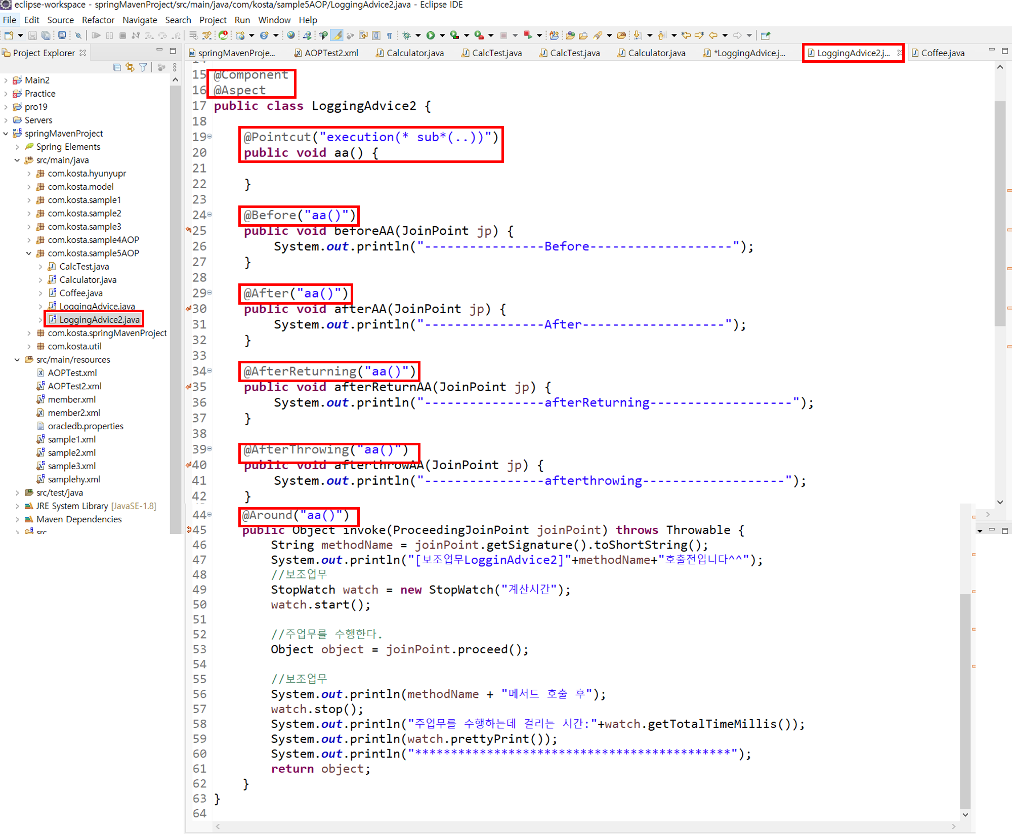Toggle Mark Occurrences highlighter button
The image size is (1012, 834).
pyautogui.click(x=337, y=35)
